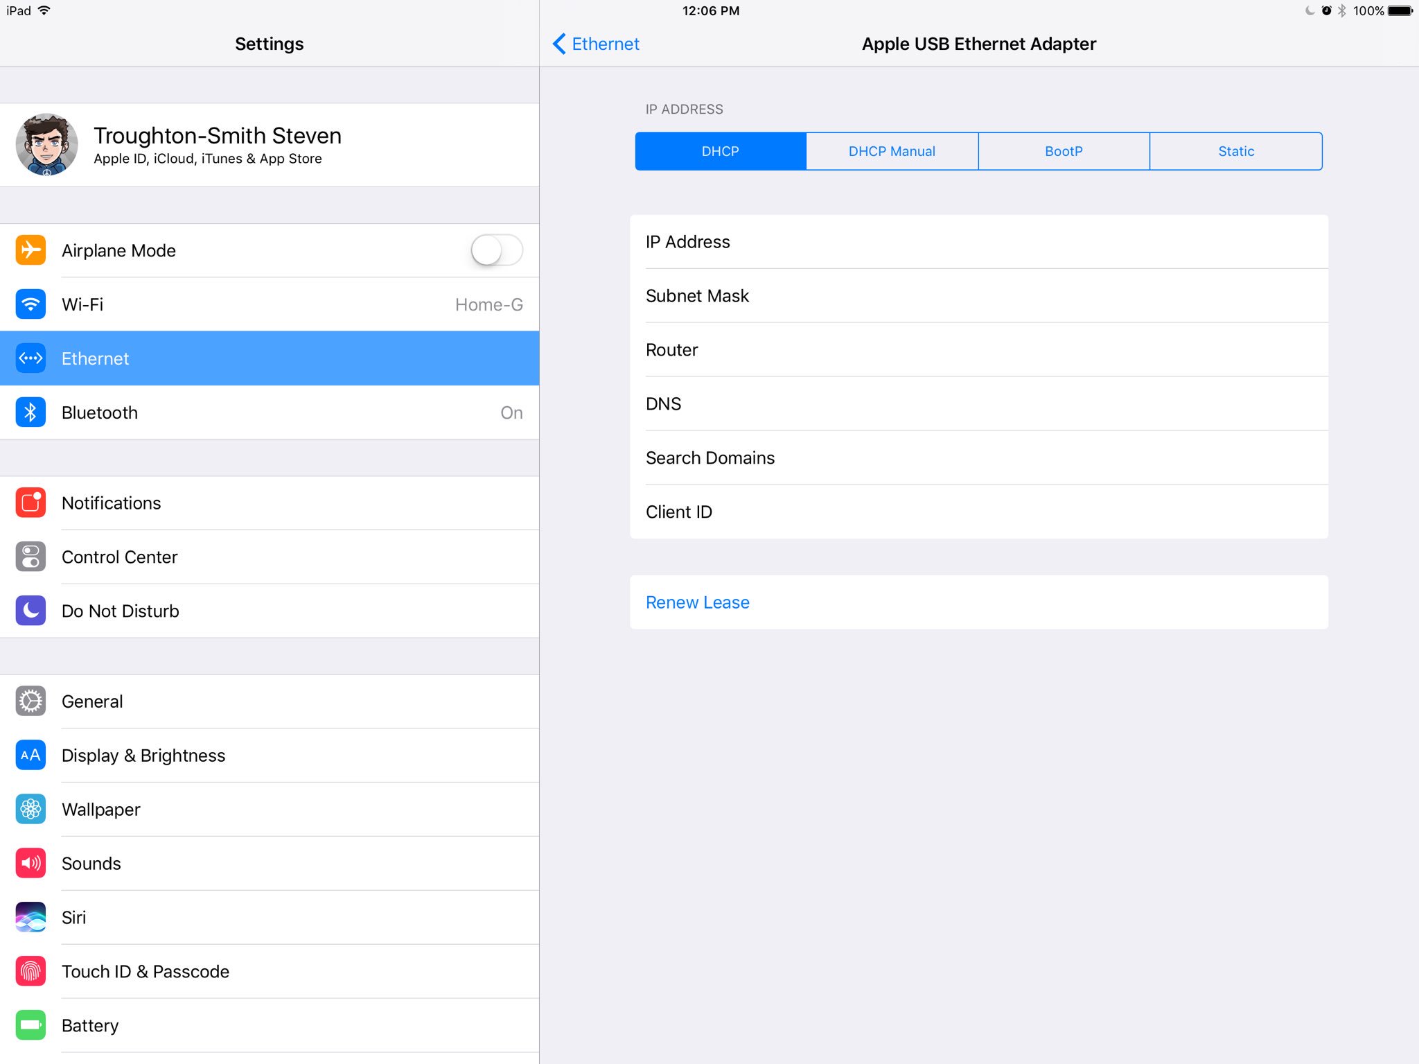Open Notifications red icon
1419x1064 pixels.
pyautogui.click(x=30, y=503)
